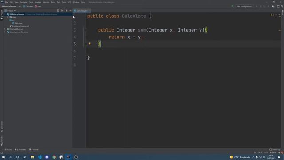The width and height of the screenshot is (284, 160).
Task: Click Calculate in the navigation breadcrumb
Action: click(28, 6)
